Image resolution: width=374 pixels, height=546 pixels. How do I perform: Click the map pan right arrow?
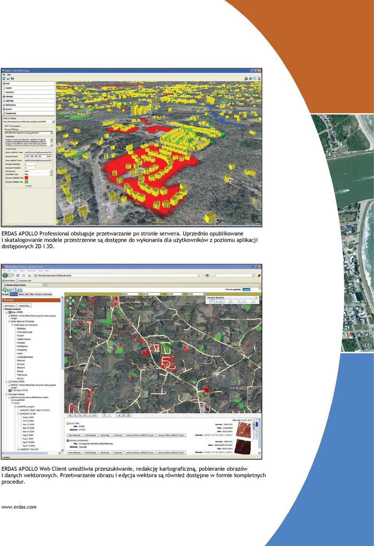tap(73, 301)
